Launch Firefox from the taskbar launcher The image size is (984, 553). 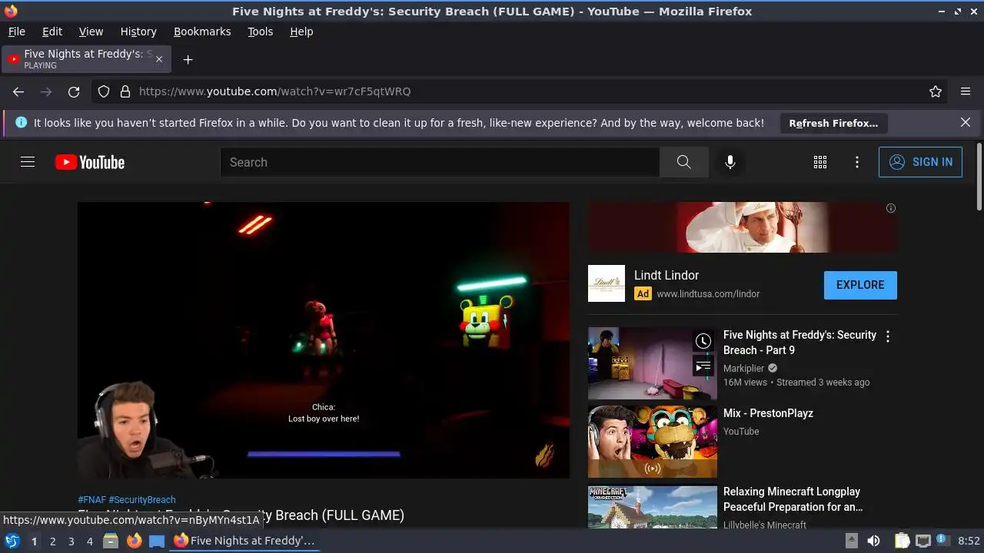(x=134, y=541)
